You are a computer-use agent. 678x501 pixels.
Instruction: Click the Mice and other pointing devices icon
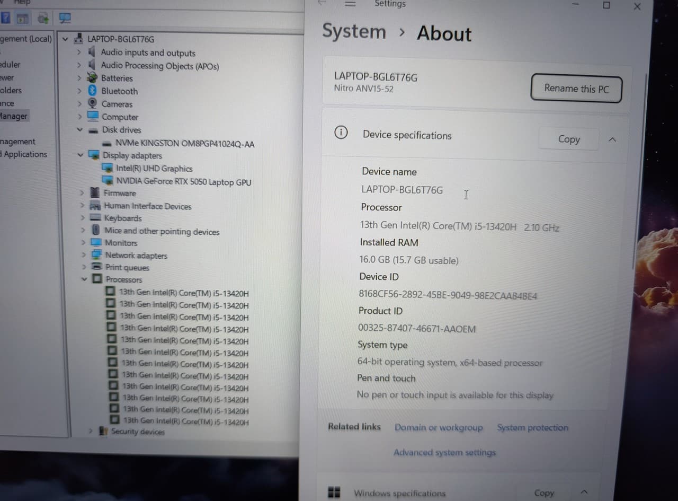[96, 230]
